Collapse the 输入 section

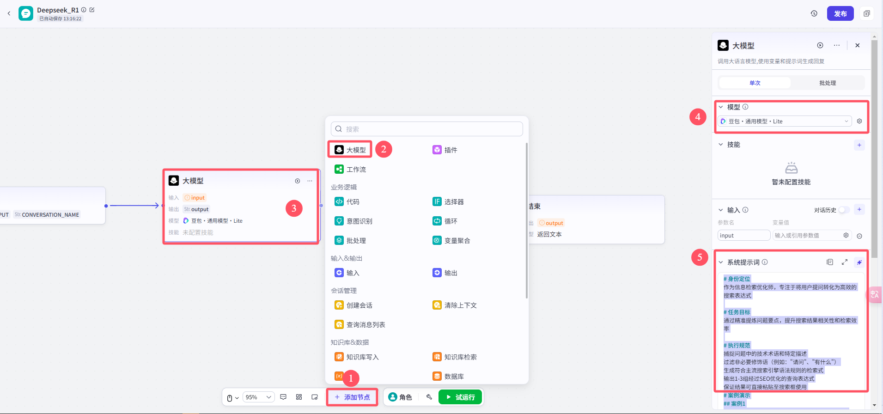point(721,210)
